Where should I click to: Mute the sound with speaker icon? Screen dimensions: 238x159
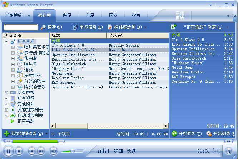[x=54, y=152]
